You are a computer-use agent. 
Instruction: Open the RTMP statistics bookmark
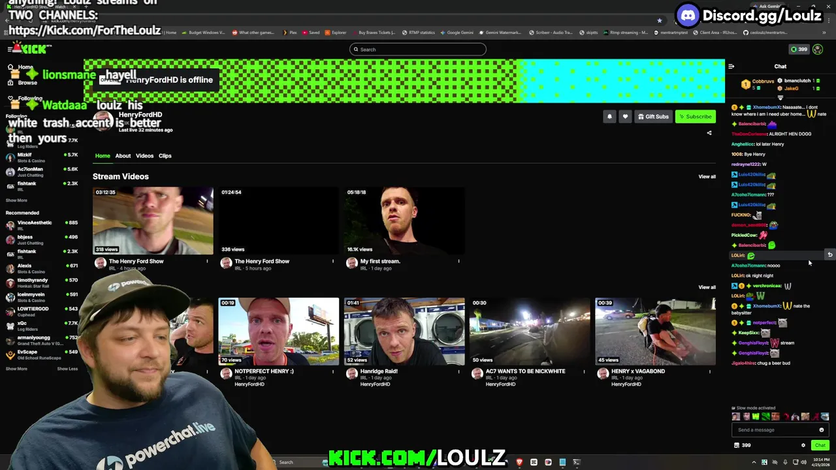click(x=419, y=33)
